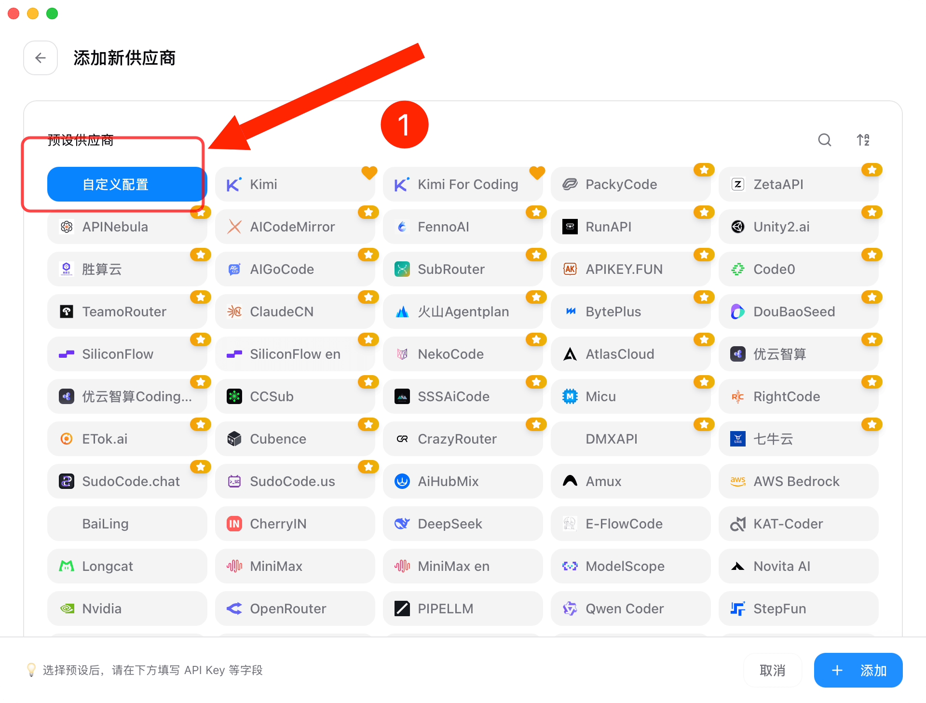Choose the BaiLing preset

[x=127, y=524]
